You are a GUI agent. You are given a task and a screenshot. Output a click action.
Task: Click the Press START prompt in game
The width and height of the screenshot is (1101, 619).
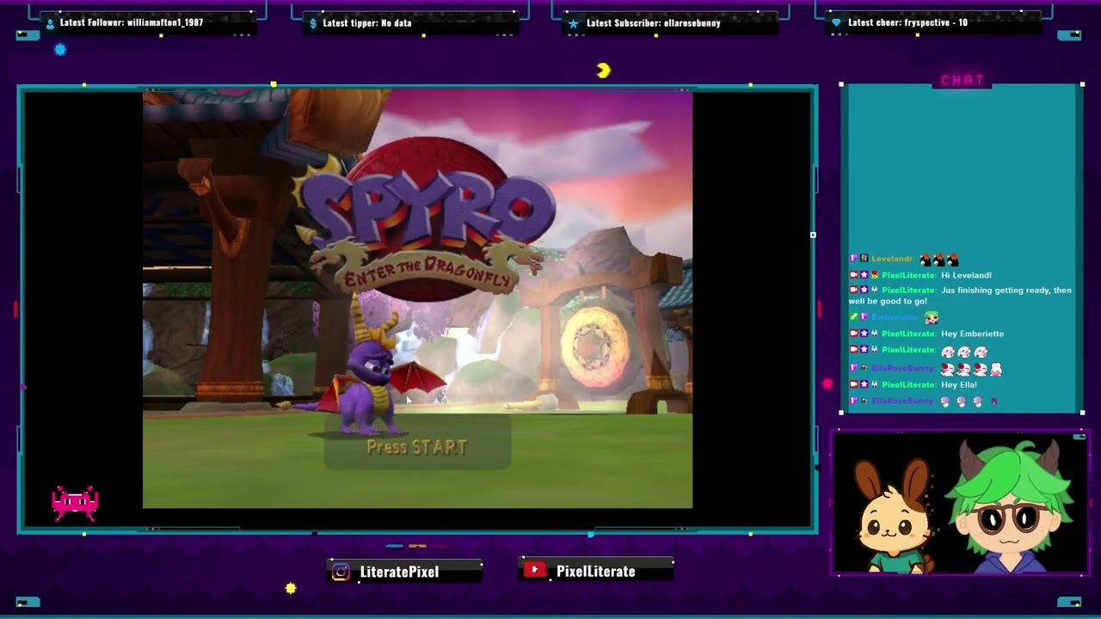417,447
